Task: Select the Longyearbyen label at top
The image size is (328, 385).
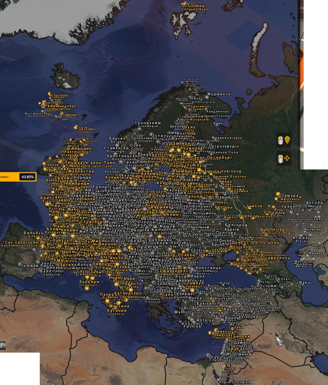Action: (x=195, y=9)
